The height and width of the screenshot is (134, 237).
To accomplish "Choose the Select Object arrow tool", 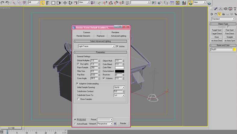I will [42, 3].
